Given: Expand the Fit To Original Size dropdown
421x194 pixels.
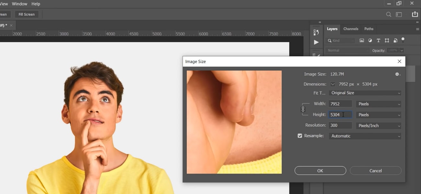Looking at the screenshot, I should 365,93.
